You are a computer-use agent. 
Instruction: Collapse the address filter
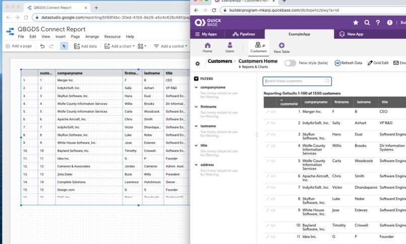coord(196,165)
